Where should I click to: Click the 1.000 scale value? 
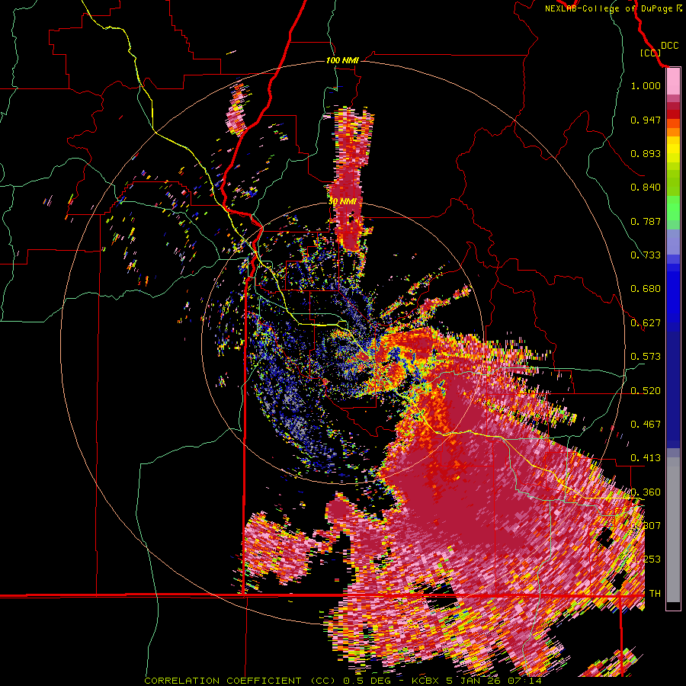point(646,85)
